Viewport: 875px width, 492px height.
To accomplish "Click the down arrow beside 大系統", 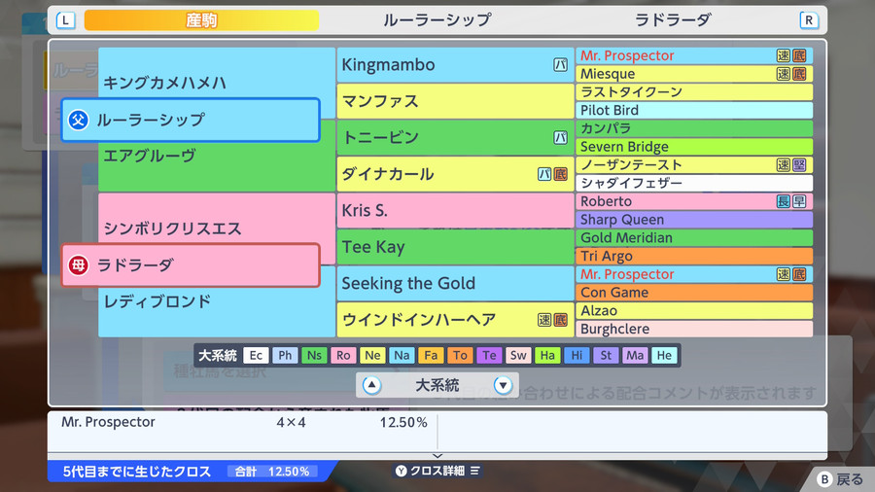I will (503, 385).
